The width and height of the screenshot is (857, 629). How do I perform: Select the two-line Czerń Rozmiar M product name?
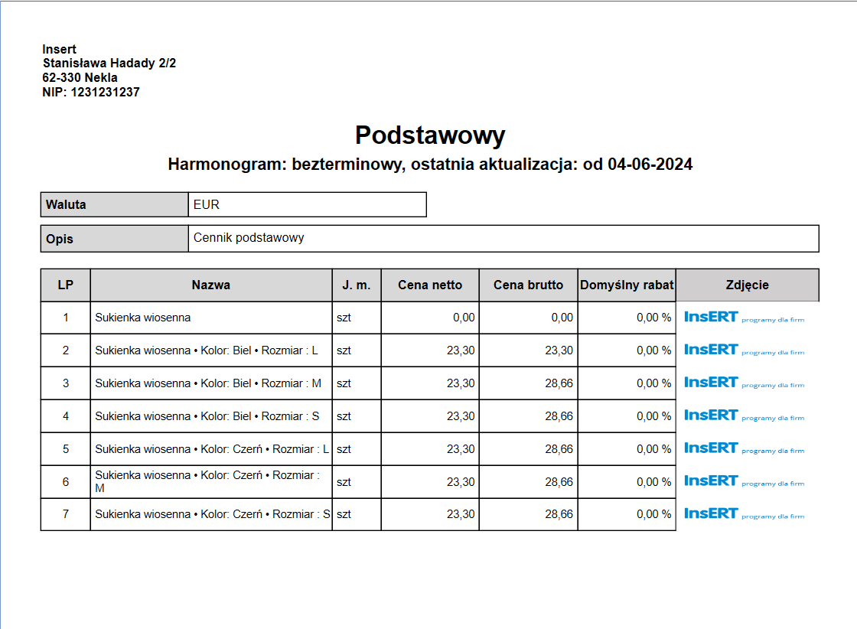[207, 481]
